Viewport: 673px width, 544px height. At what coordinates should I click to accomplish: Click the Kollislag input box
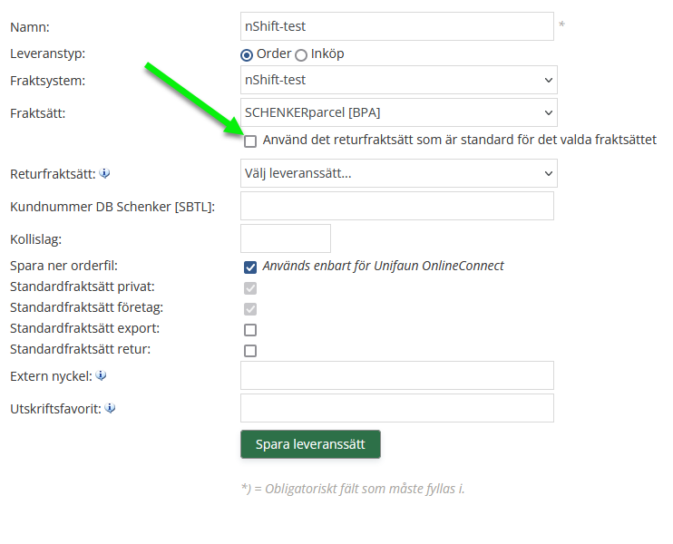[285, 238]
